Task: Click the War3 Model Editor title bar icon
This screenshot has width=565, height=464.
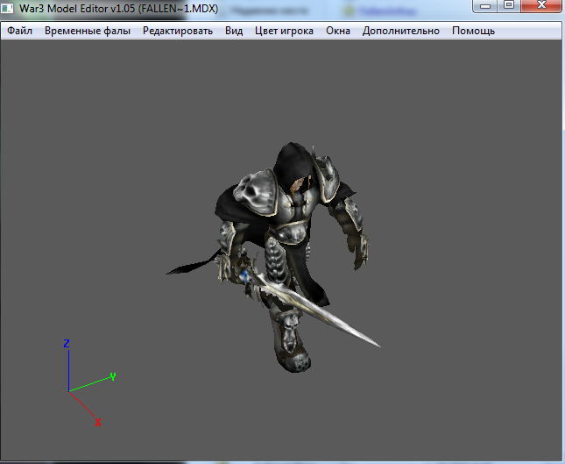Action: [x=9, y=8]
